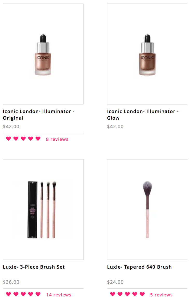Click fifth heart rating of Tapered 640 Brush

point(142,294)
